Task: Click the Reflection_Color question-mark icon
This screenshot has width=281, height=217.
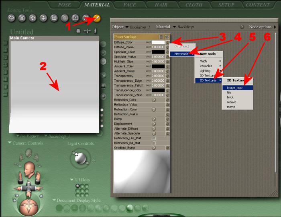Action: click(x=154, y=100)
